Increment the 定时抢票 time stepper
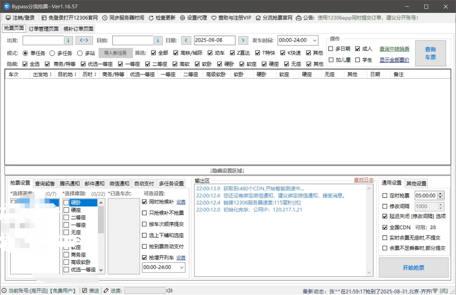The image size is (456, 295). point(441,193)
